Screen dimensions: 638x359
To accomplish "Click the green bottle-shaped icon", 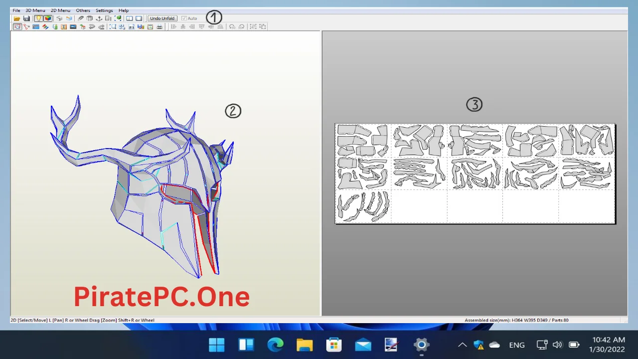I will 55,27.
